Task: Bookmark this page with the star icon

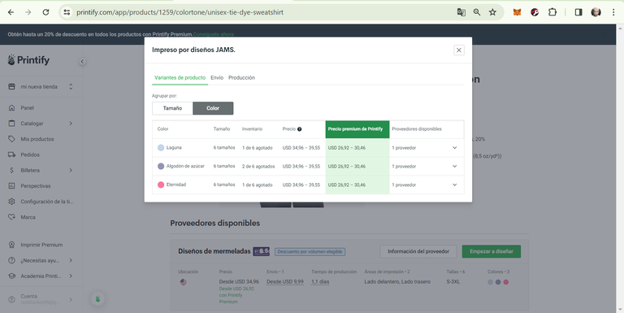Action: point(492,12)
